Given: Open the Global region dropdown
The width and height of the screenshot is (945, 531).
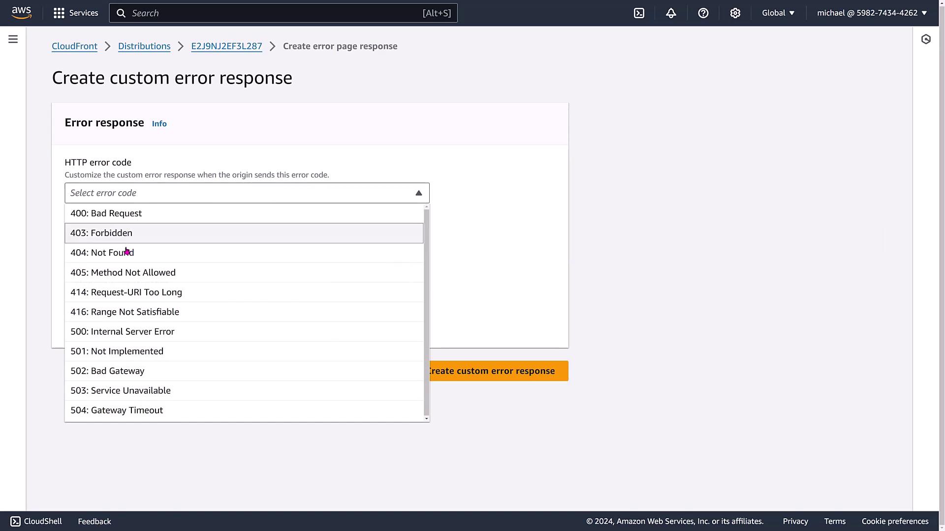Looking at the screenshot, I should (x=778, y=13).
